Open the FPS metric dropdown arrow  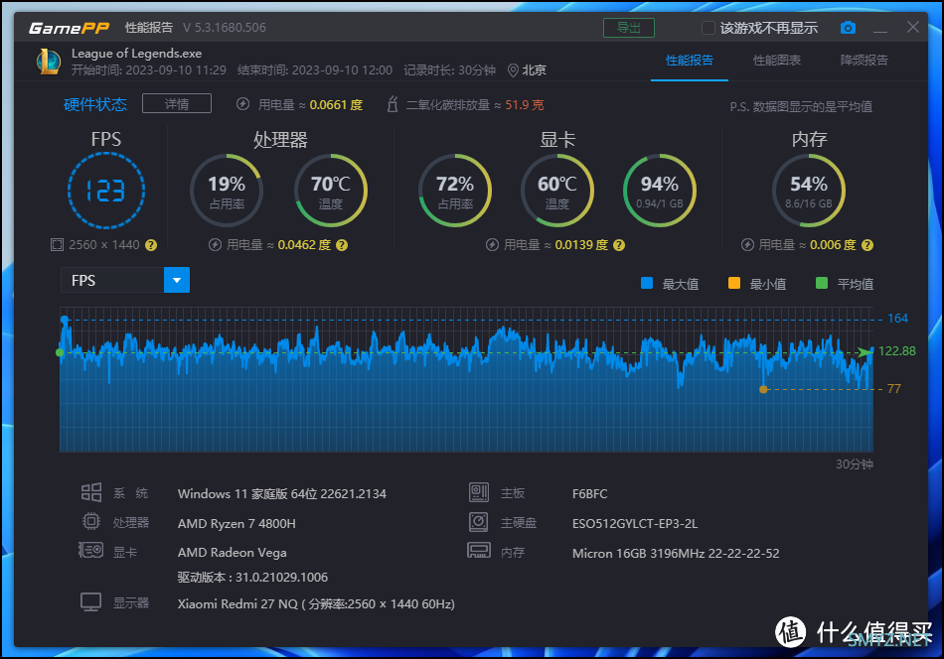(177, 280)
